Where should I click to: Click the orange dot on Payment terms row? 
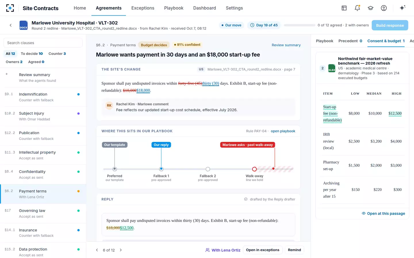(78, 191)
